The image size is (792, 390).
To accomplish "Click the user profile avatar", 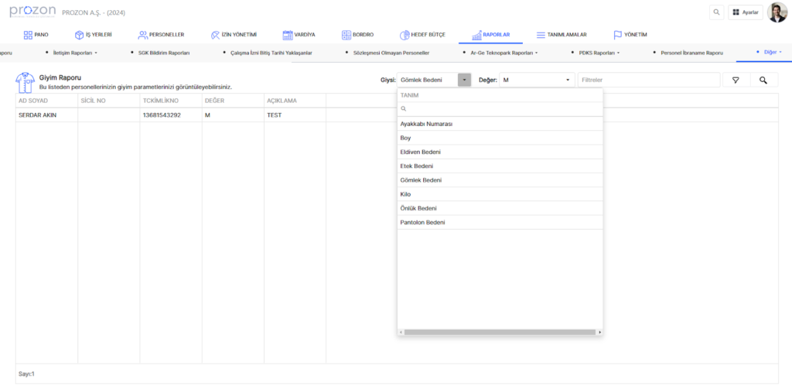I will pos(777,12).
